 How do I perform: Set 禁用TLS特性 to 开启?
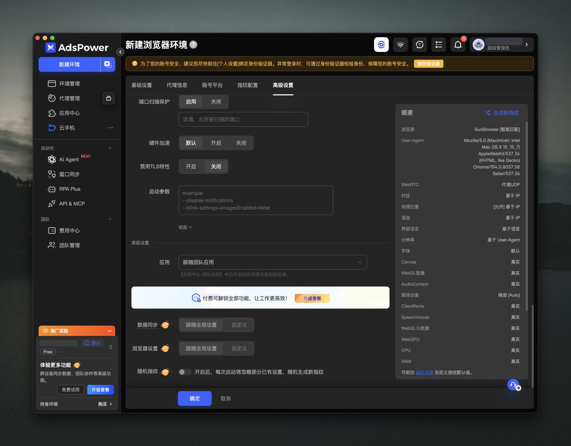tap(191, 167)
